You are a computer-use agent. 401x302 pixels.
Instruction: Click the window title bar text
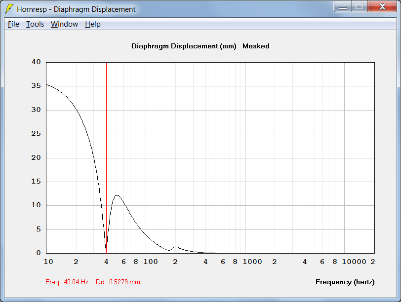tap(76, 9)
